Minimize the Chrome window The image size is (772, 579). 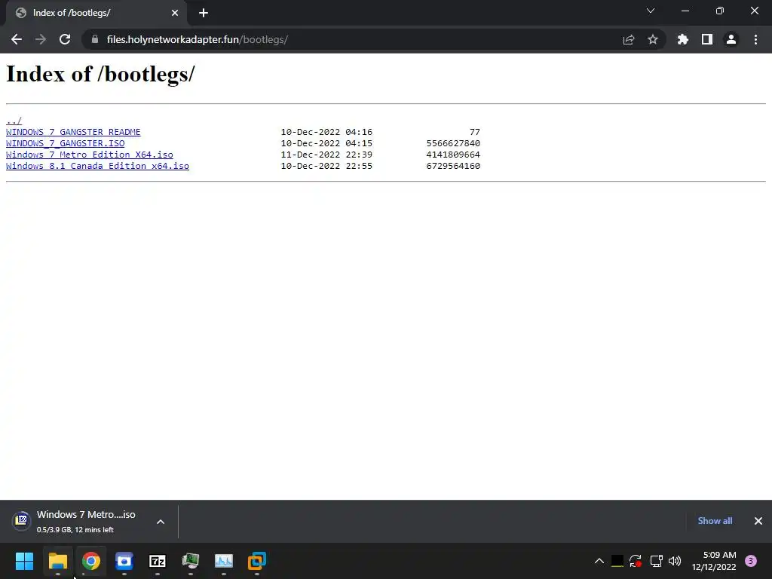point(685,11)
